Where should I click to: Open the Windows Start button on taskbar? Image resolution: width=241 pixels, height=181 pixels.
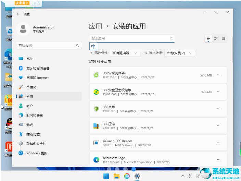106,176
